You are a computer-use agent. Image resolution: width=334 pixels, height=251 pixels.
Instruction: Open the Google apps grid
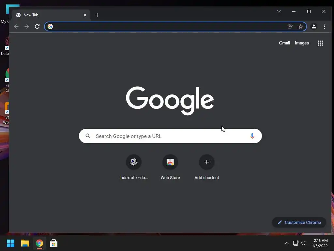[x=320, y=43]
